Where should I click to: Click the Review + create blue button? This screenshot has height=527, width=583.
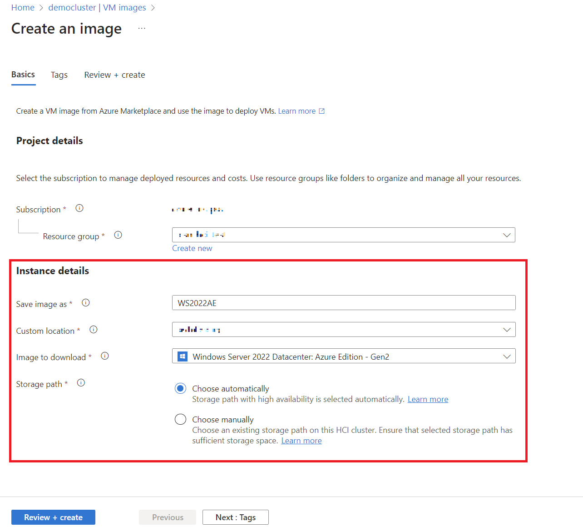[53, 517]
